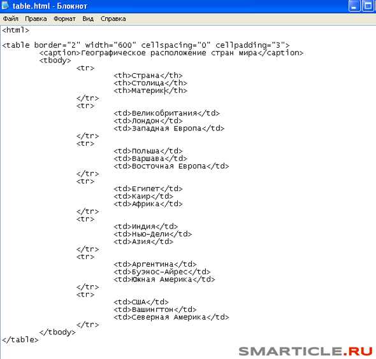Click the Notepad document icon in title bar
This screenshot has width=376, height=359.
(5, 5)
